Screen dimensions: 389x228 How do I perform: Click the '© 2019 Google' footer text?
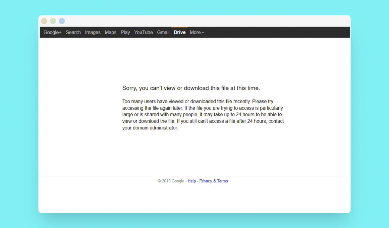point(171,181)
